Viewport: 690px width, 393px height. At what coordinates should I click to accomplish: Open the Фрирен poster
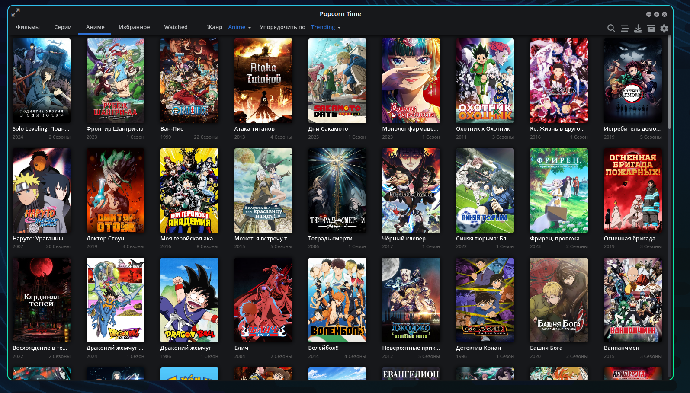tap(559, 191)
